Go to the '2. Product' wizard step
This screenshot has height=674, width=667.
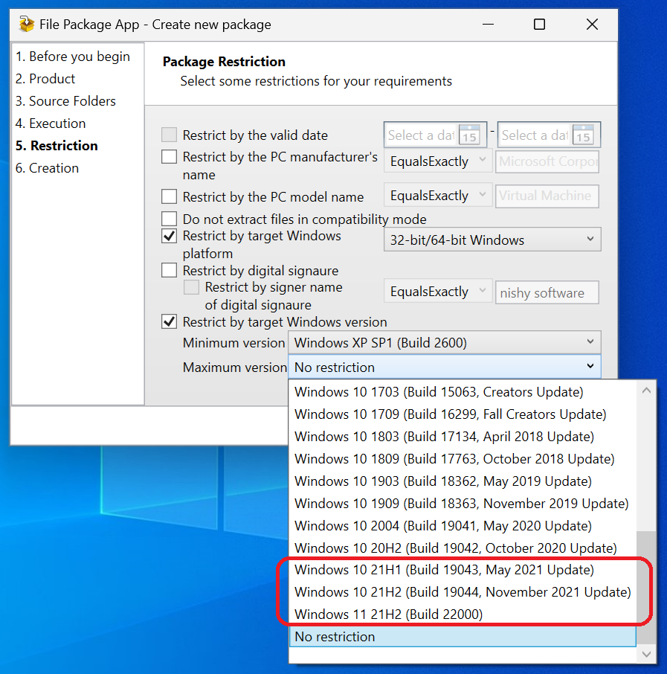pyautogui.click(x=45, y=78)
